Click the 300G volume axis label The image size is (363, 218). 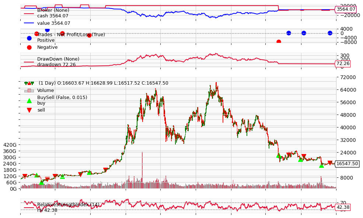[10, 157]
